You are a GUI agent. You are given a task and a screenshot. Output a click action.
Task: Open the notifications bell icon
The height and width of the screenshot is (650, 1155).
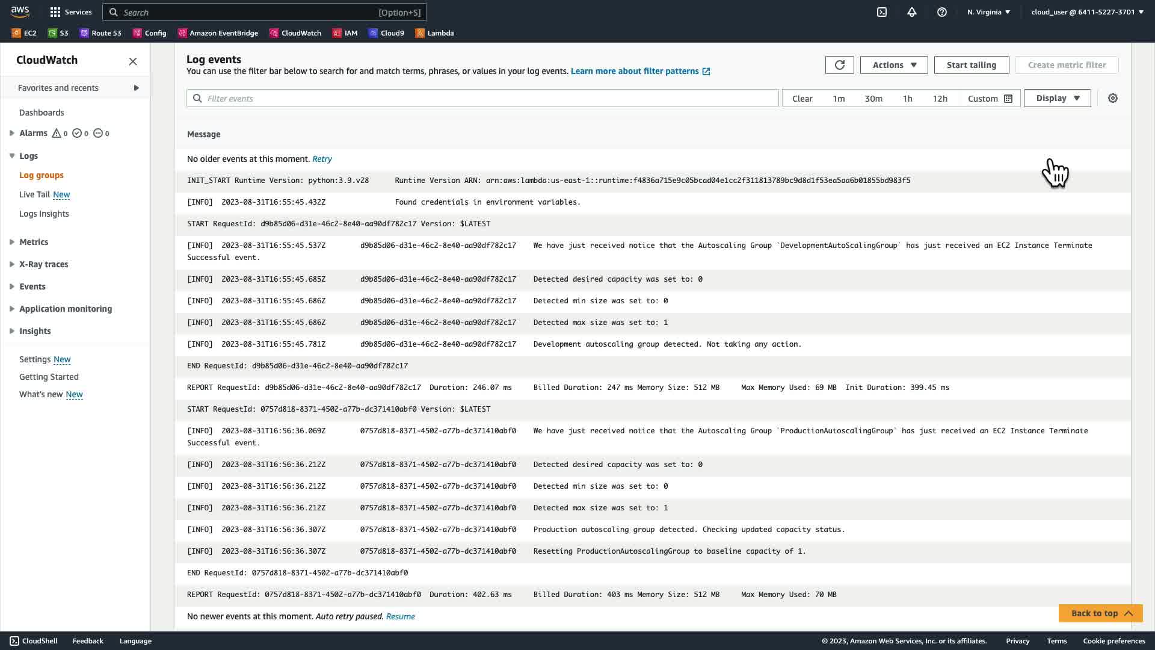click(911, 12)
